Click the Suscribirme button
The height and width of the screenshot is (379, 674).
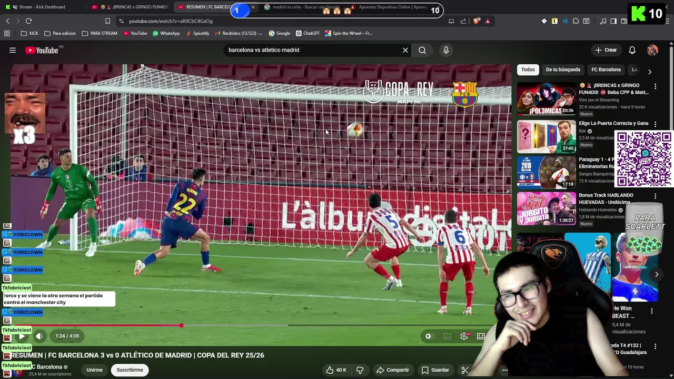point(130,370)
